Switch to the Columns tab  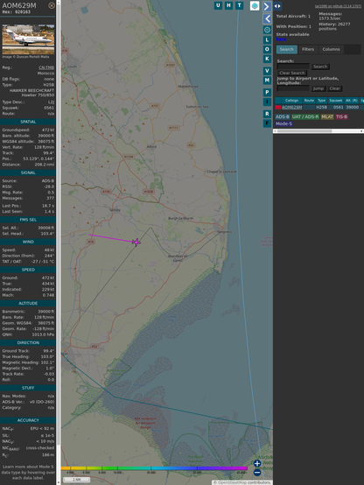tap(332, 49)
